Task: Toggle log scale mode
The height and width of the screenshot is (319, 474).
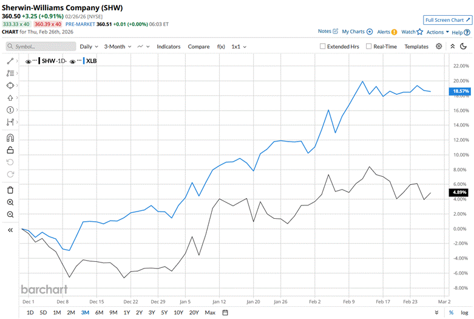Action: (x=464, y=312)
